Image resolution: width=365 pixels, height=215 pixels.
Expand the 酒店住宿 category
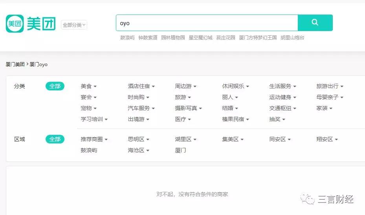click(x=141, y=86)
